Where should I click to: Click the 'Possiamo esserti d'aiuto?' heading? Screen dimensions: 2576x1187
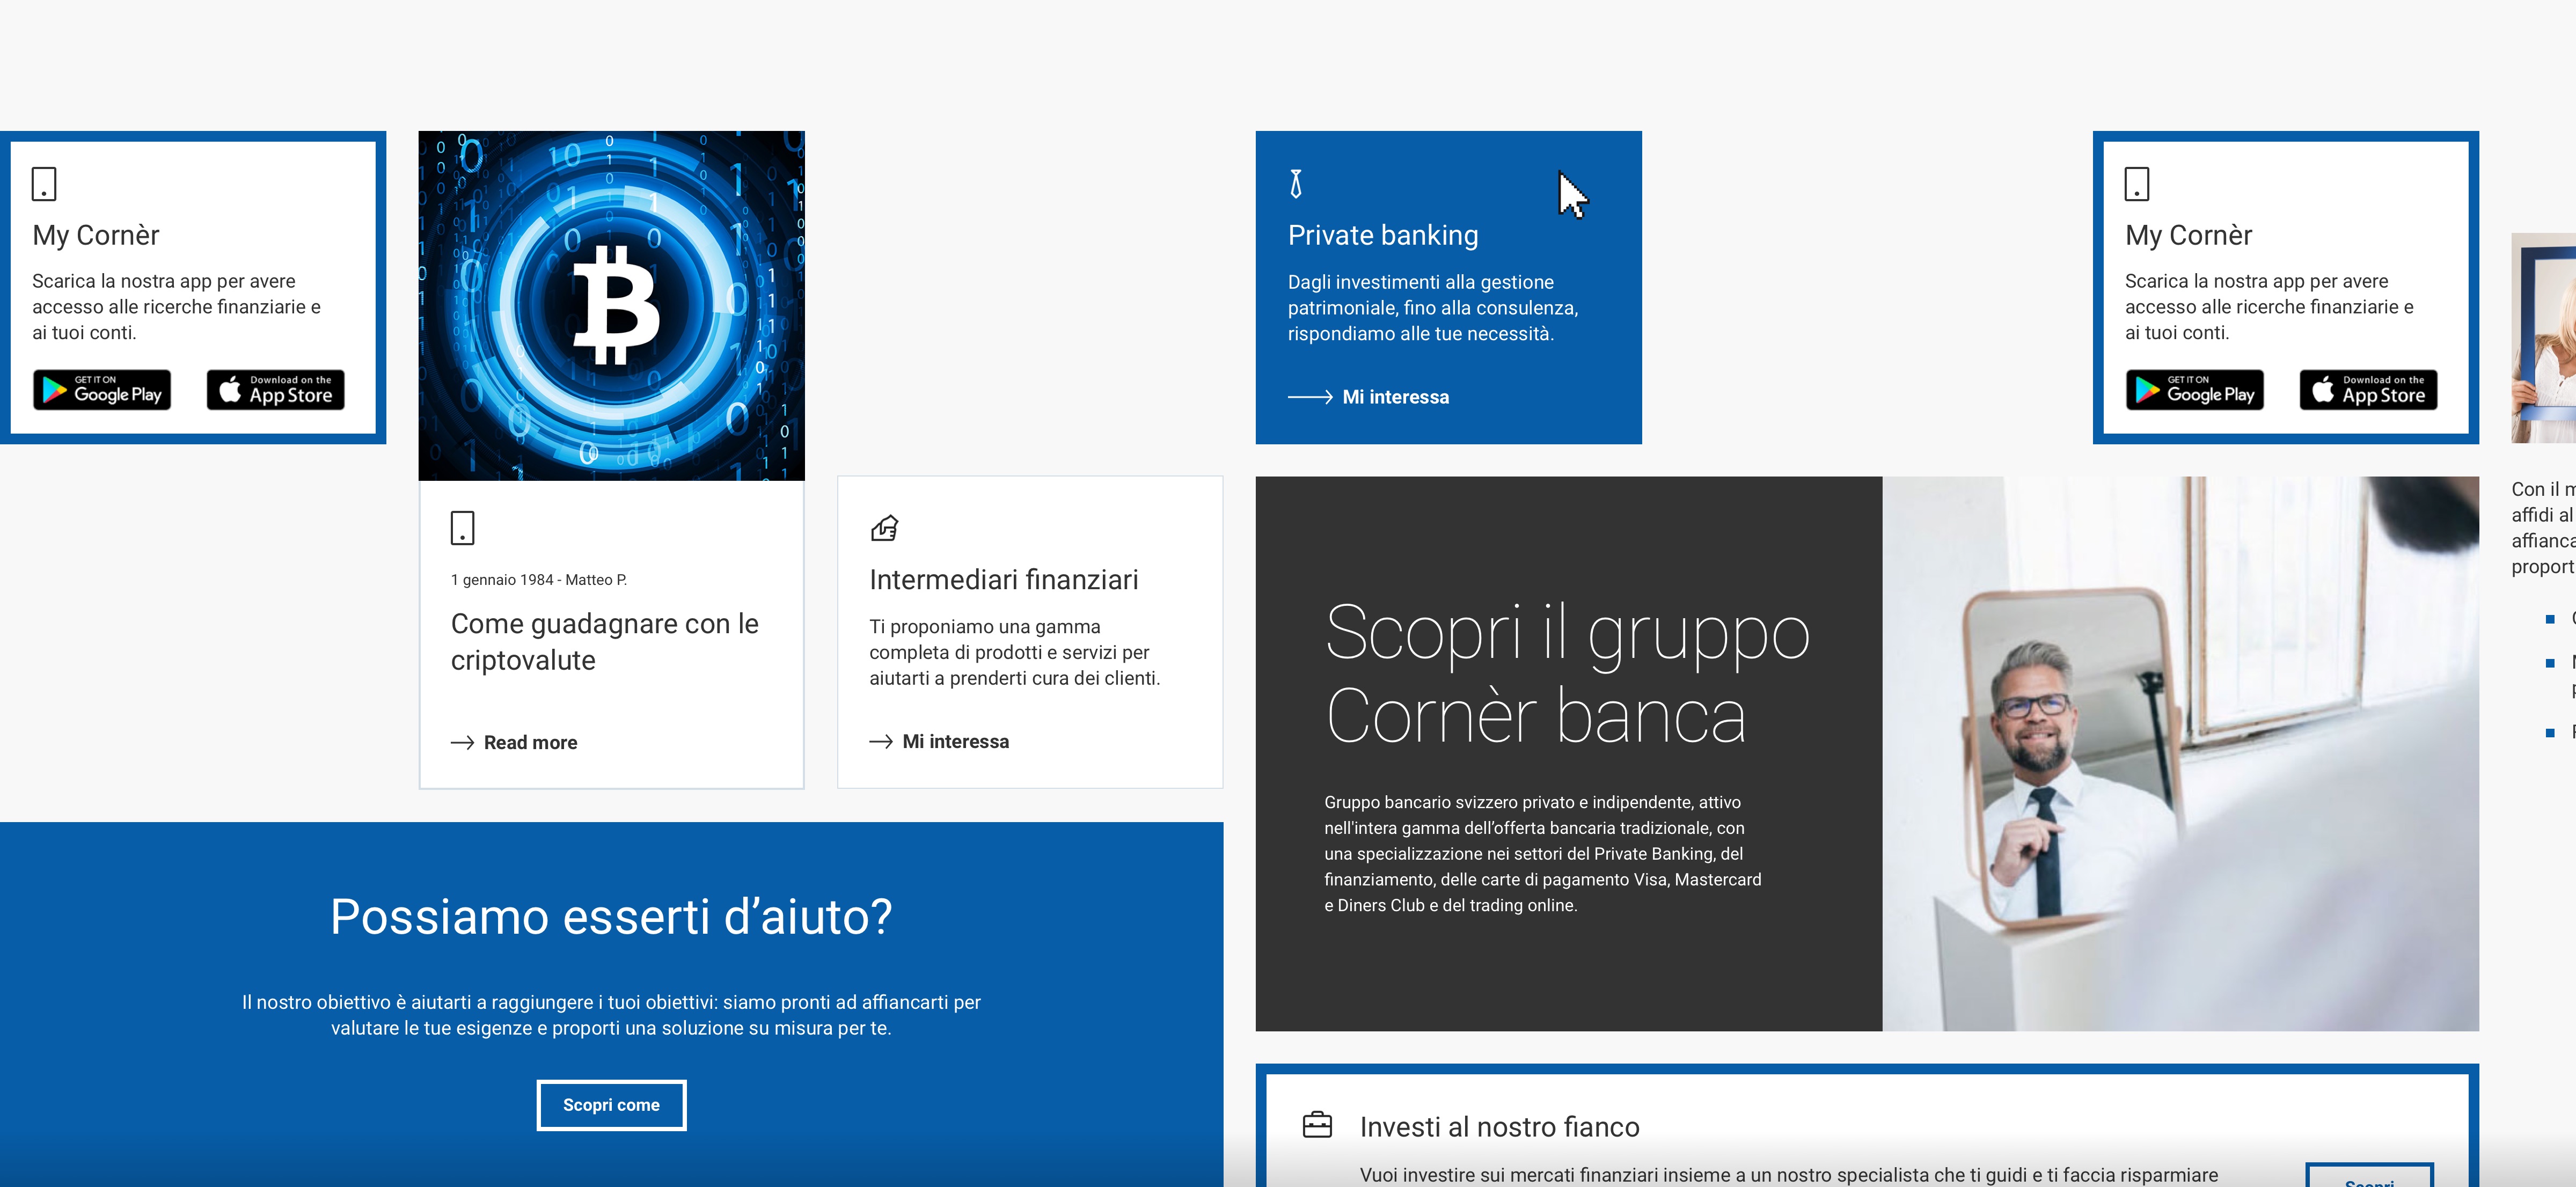pos(611,916)
